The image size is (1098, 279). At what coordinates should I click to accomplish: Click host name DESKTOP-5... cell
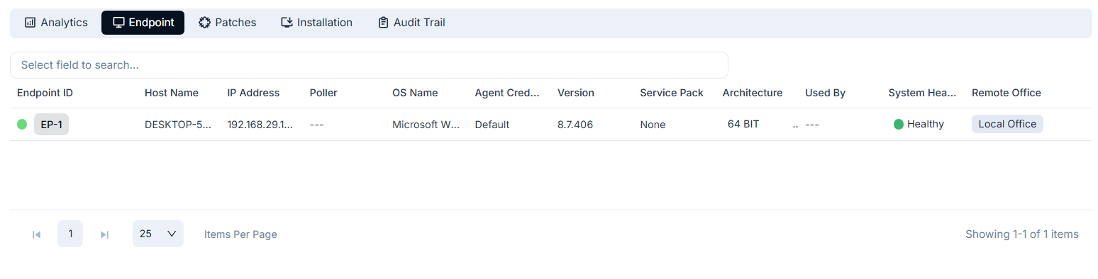178,125
